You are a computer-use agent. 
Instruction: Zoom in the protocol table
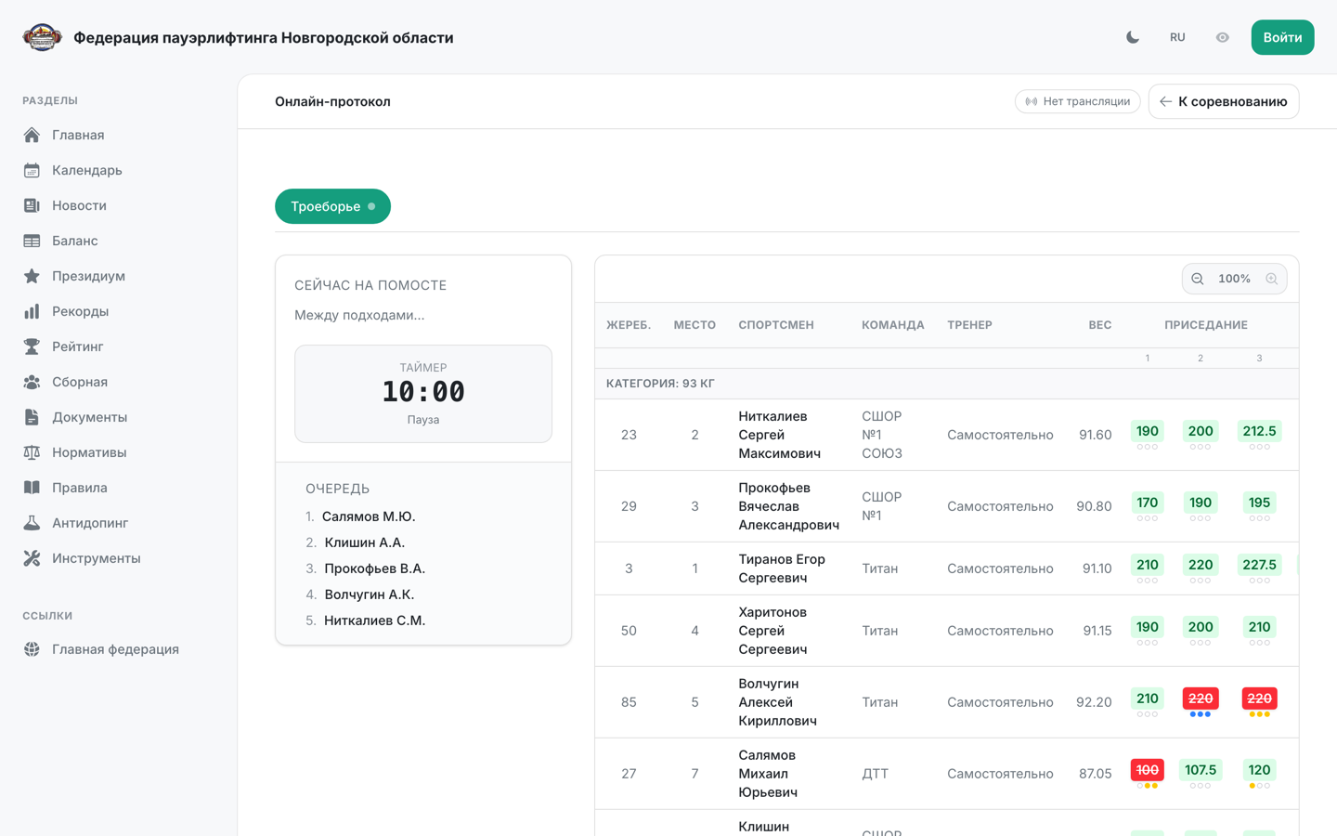(x=1271, y=279)
